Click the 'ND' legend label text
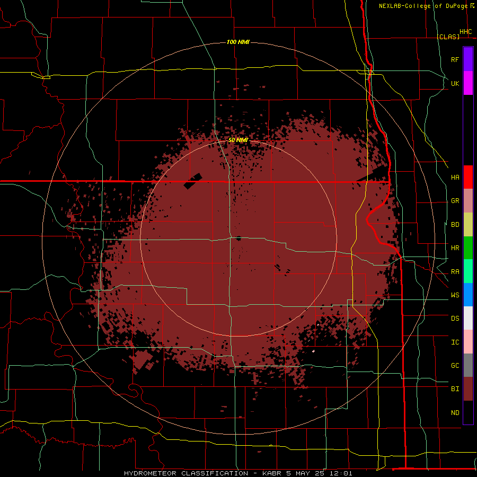Image resolution: width=477 pixels, height=477 pixels. [455, 412]
